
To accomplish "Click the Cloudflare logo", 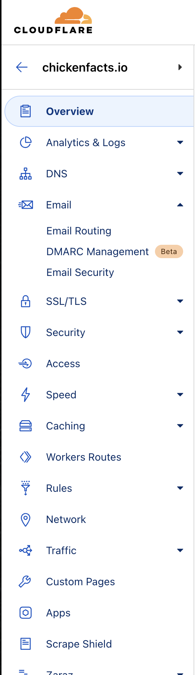I will (x=53, y=20).
